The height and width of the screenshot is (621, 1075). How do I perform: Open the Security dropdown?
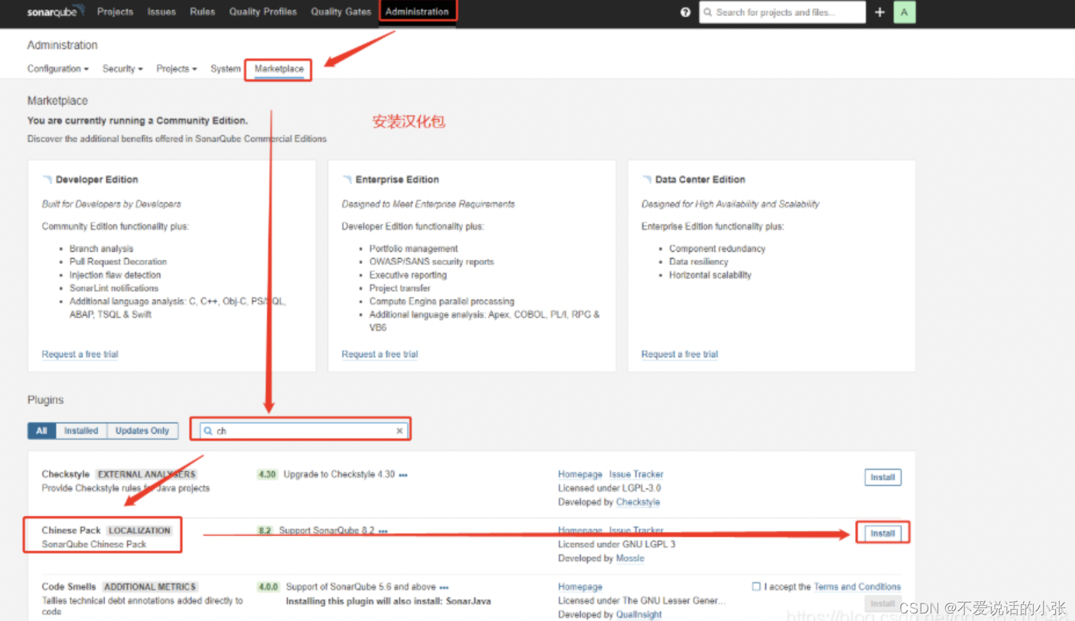[x=122, y=68]
